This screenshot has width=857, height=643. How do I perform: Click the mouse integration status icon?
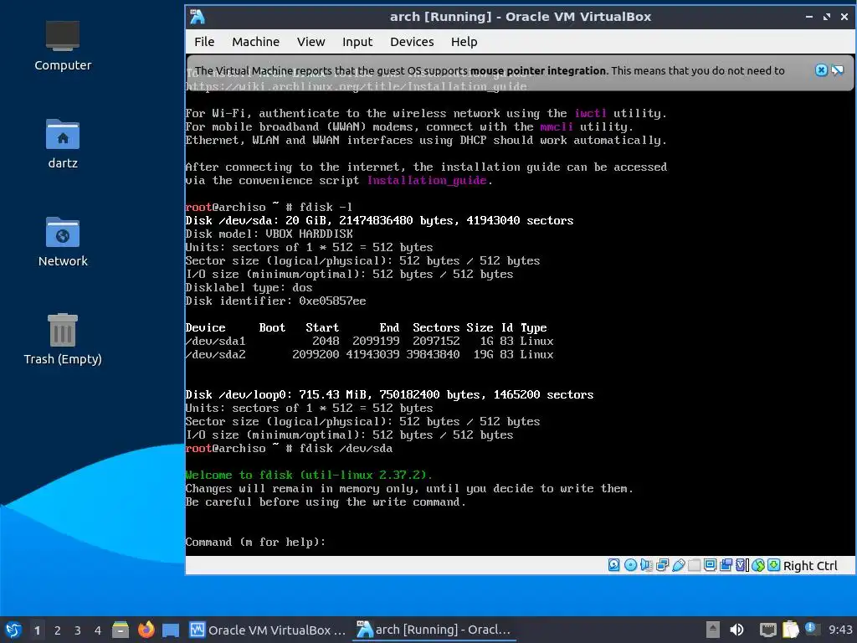(x=757, y=565)
